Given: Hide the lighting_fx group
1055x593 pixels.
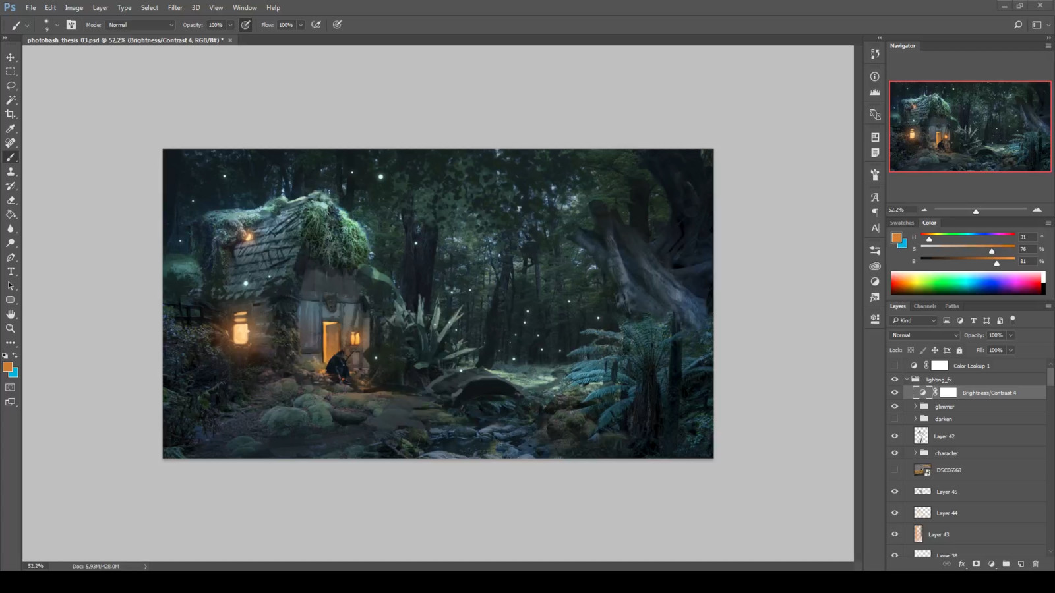Looking at the screenshot, I should tap(895, 380).
